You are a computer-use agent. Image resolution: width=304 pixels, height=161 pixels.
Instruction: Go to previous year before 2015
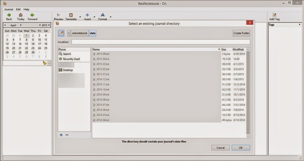pyautogui.click(x=40, y=25)
